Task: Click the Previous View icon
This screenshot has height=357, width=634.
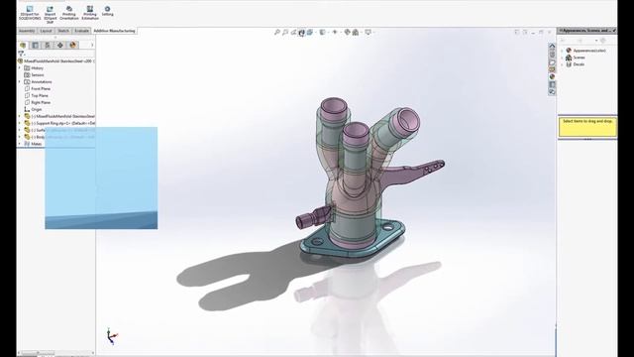Action: (293, 32)
